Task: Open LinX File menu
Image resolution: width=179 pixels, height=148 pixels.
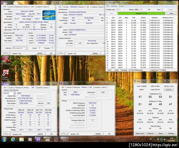Action: (x=108, y=6)
